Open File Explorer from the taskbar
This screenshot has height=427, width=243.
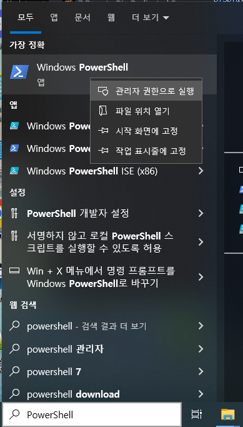[x=228, y=414]
